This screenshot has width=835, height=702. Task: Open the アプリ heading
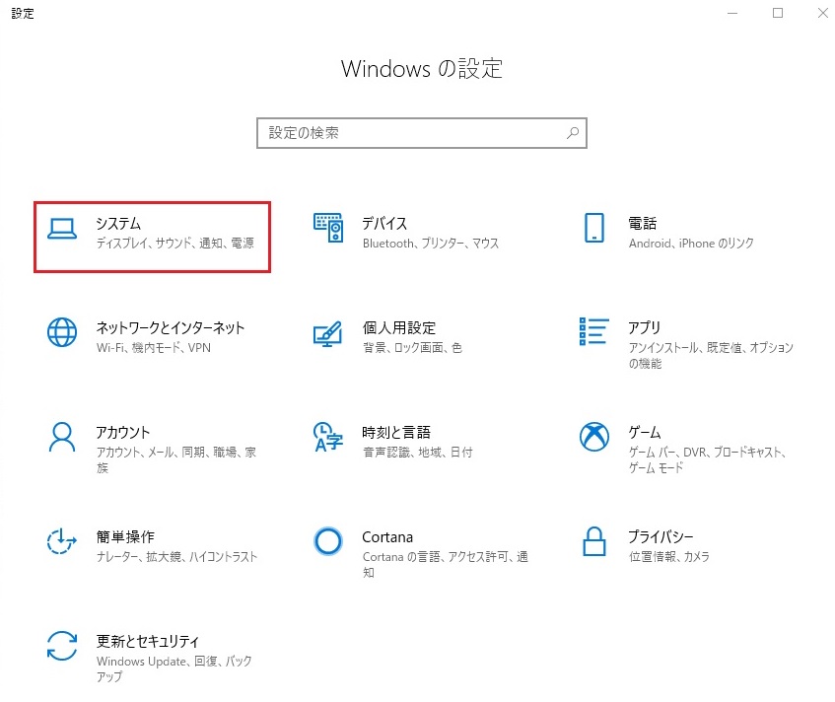coord(645,327)
